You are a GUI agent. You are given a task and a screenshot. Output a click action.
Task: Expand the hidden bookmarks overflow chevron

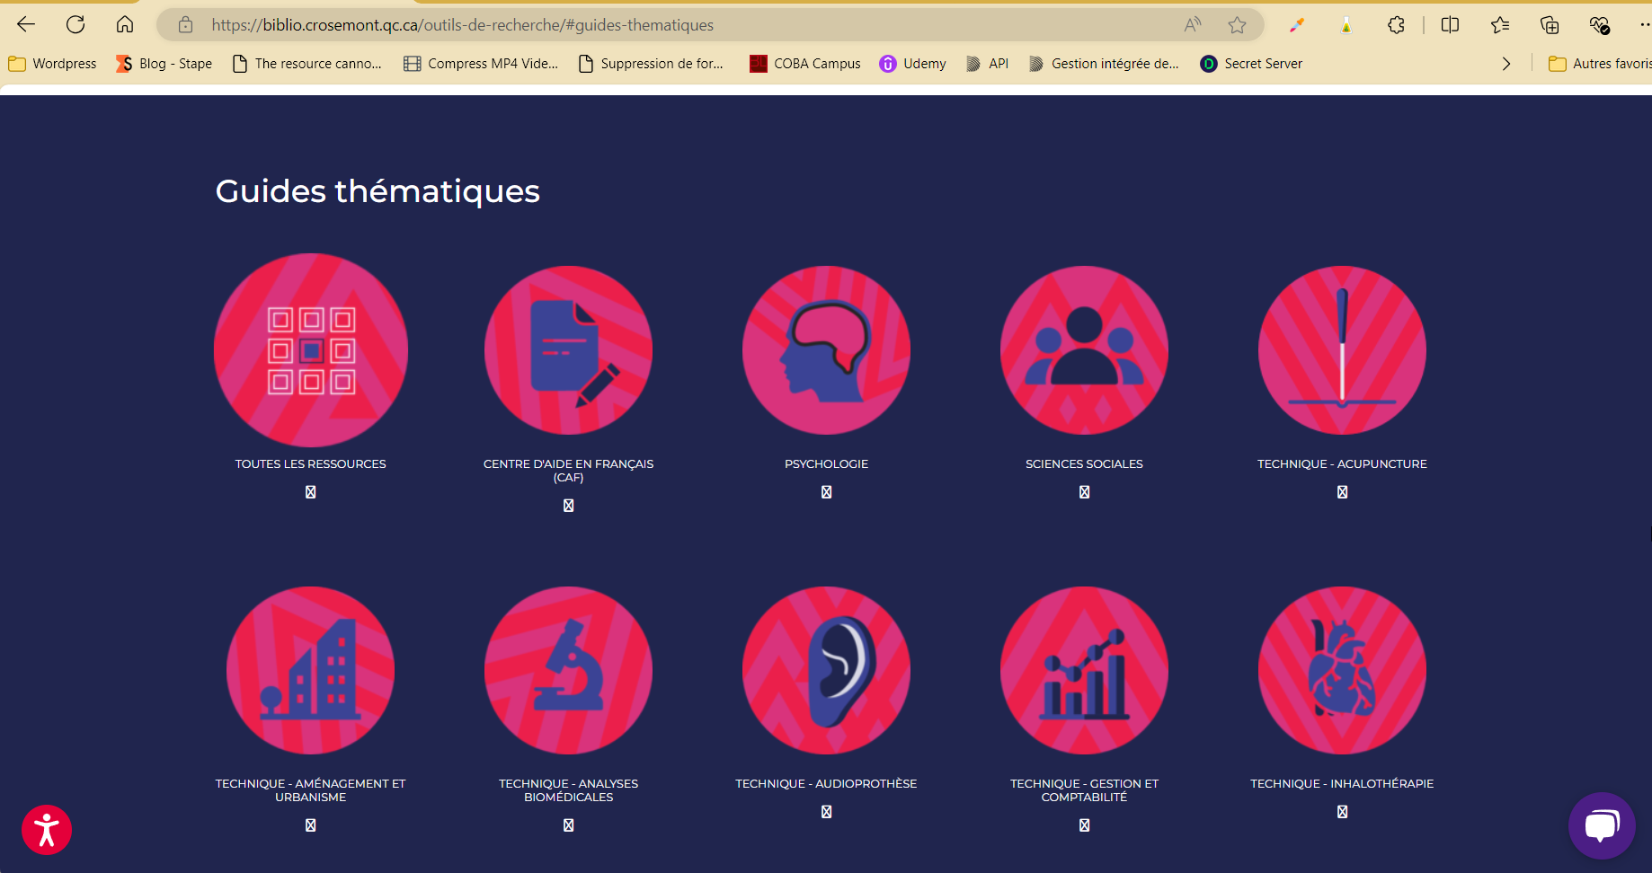pos(1506,64)
